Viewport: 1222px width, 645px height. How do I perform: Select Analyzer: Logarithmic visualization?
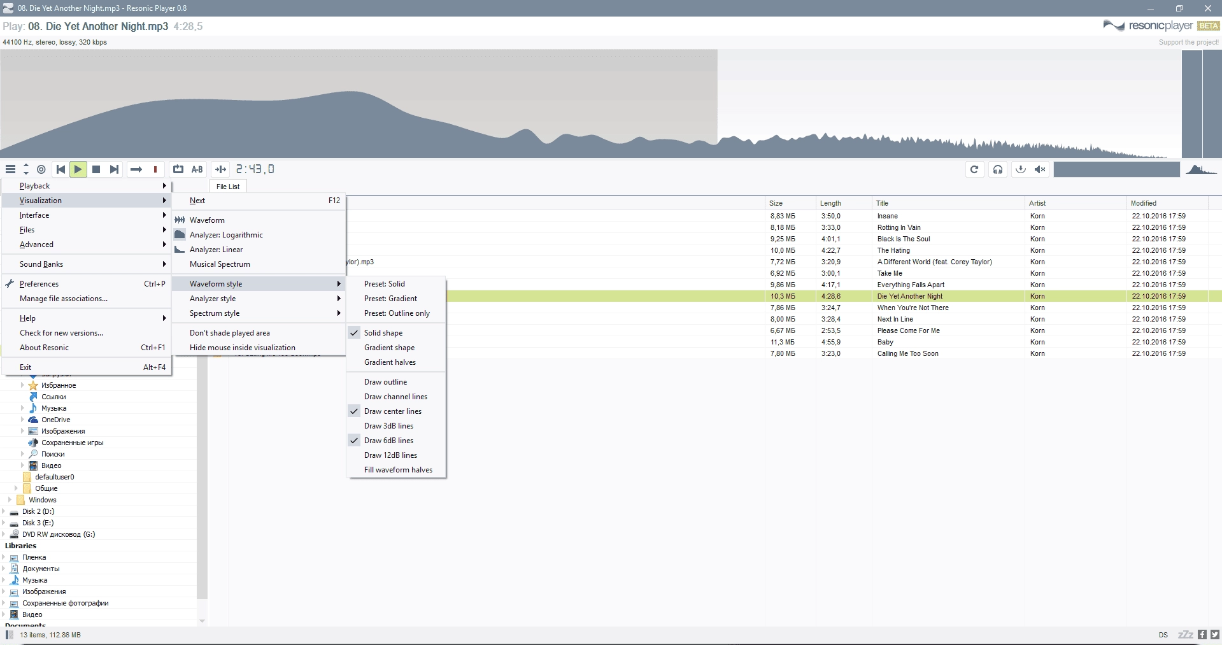(259, 235)
